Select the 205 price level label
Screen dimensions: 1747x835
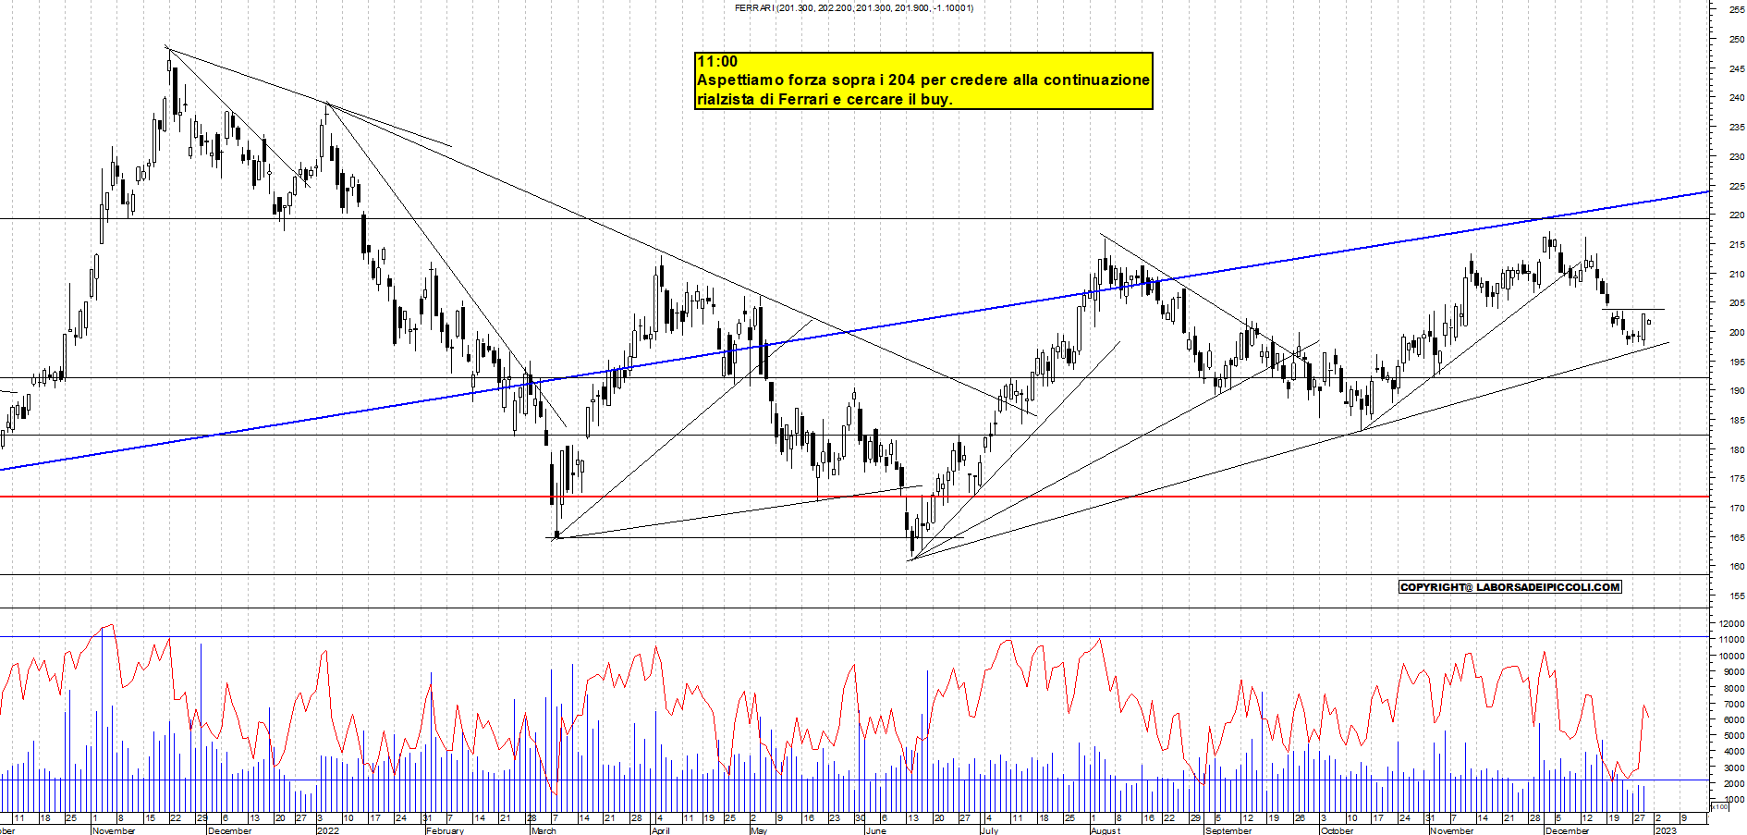1737,302
